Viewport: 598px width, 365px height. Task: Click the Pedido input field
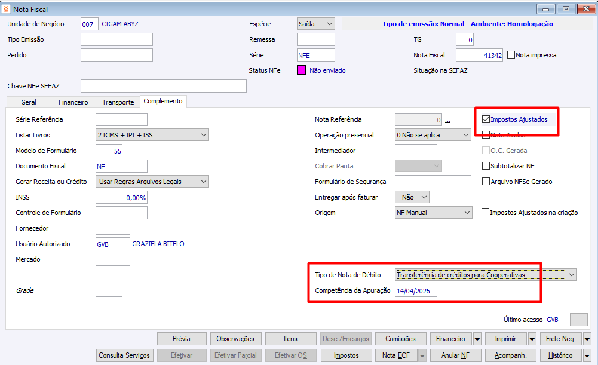tap(116, 55)
